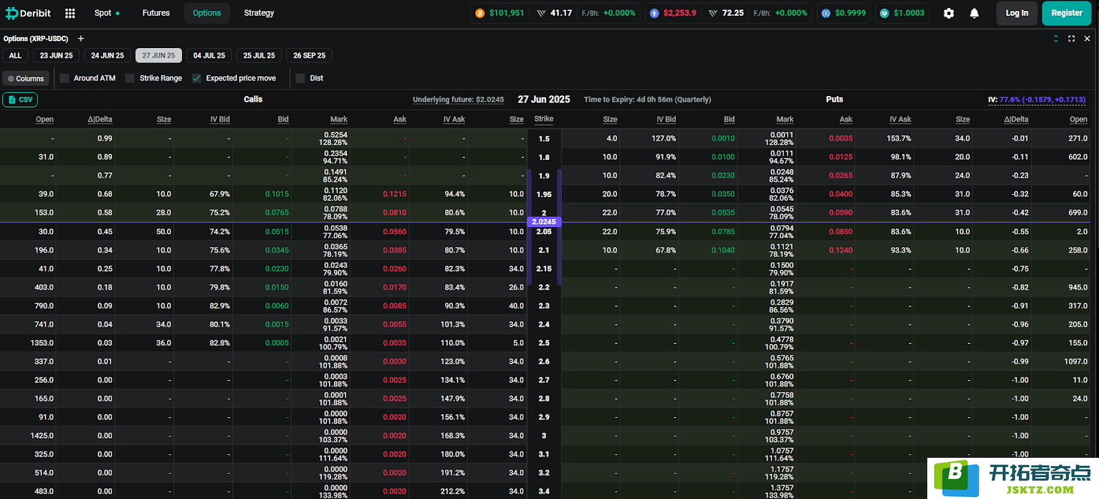The width and height of the screenshot is (1099, 499).
Task: Click call bid 0.1015 at strike 1.95
Action: [x=277, y=194]
